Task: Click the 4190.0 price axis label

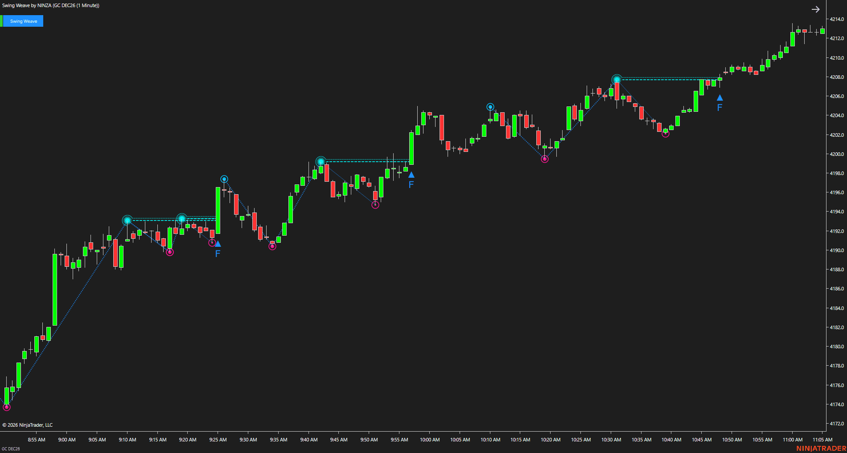Action: tap(837, 250)
